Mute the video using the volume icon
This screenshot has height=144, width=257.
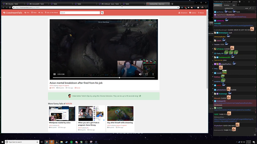[140, 74]
